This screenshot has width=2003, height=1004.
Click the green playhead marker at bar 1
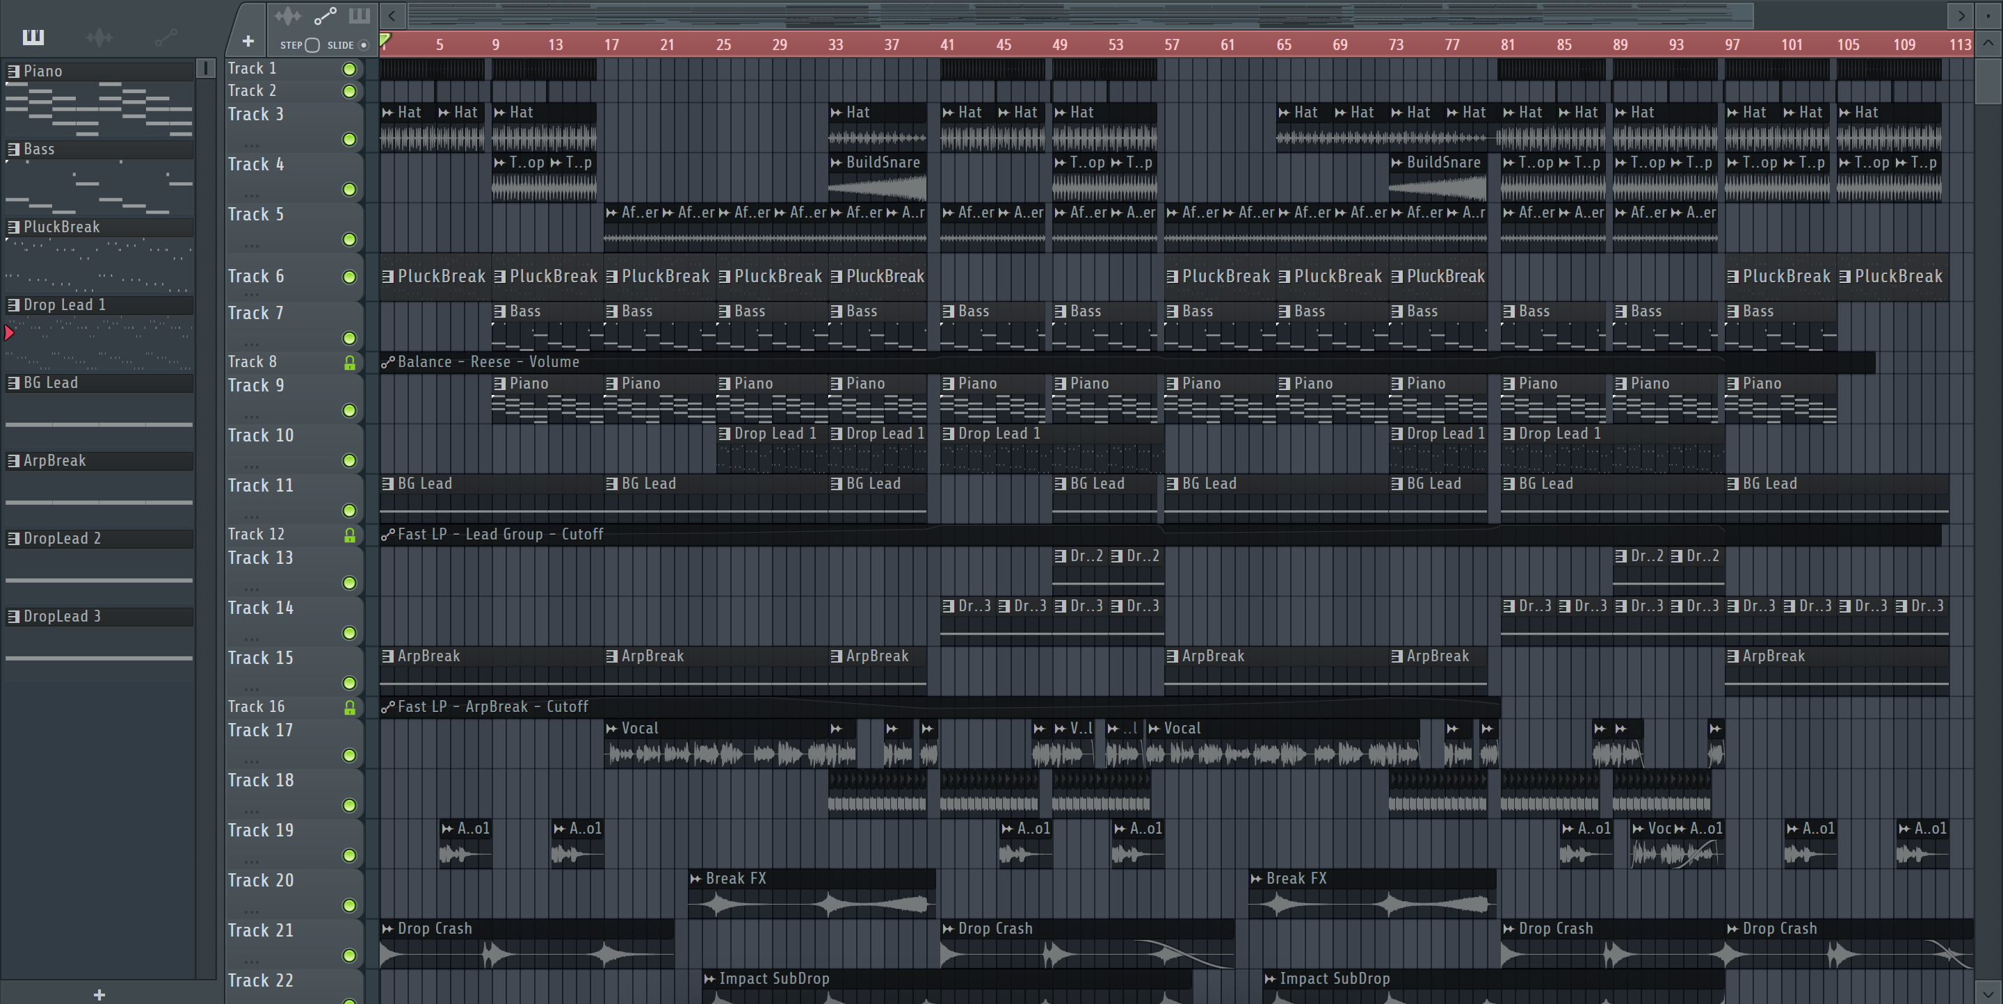click(385, 39)
